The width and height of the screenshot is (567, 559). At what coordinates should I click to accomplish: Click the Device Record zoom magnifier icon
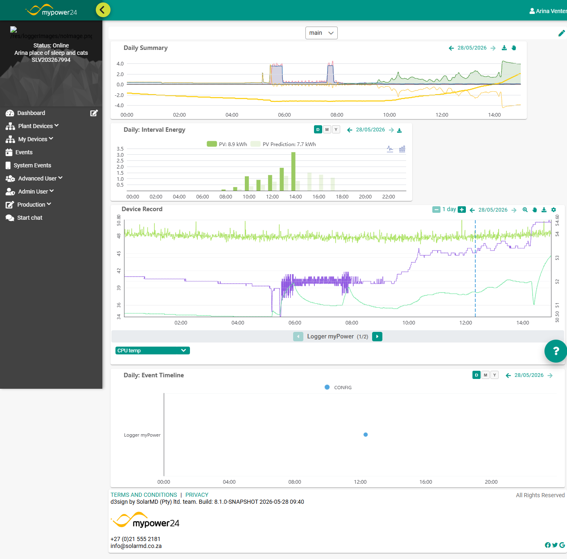point(525,210)
